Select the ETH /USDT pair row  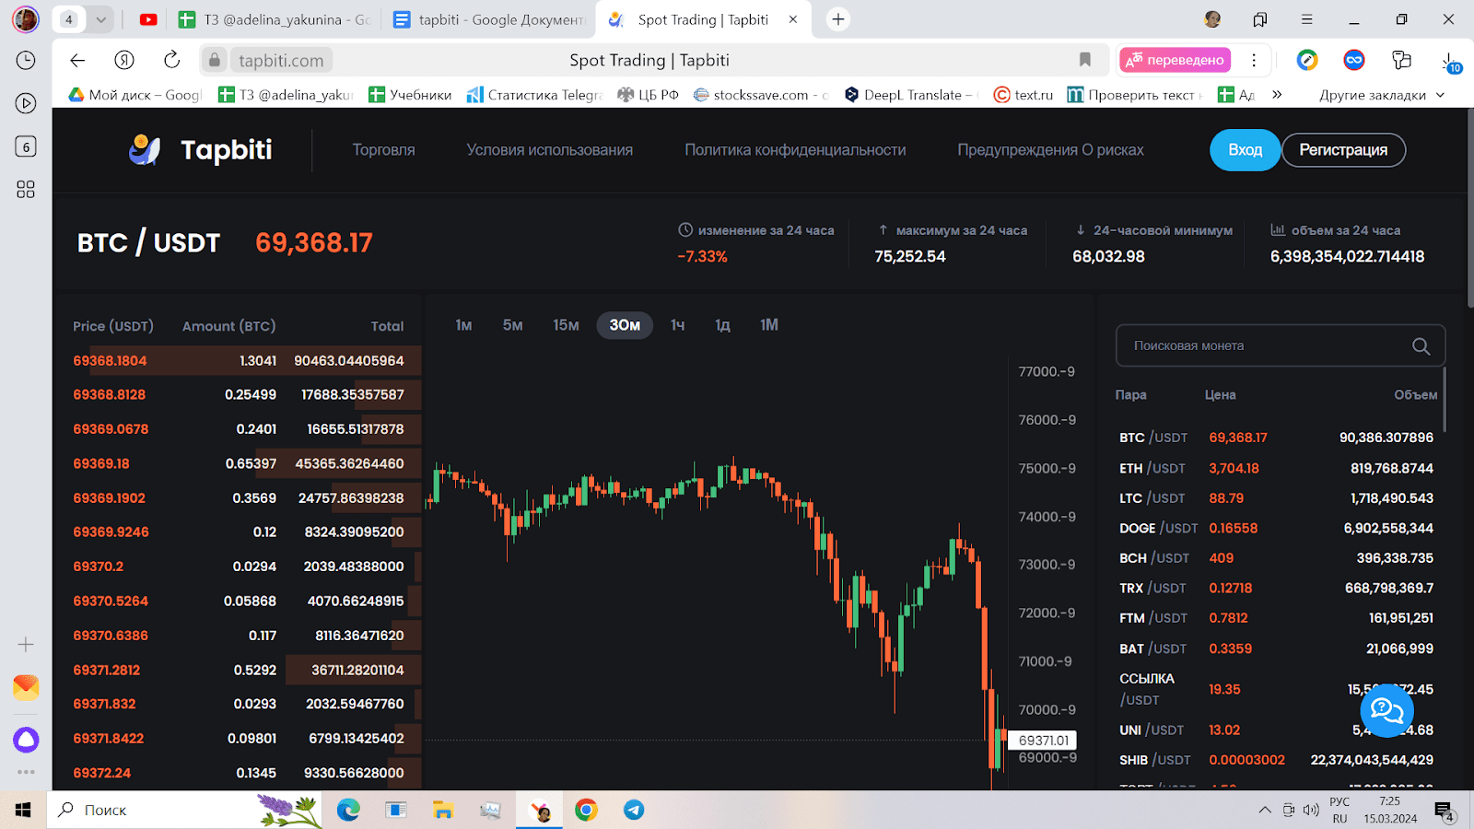point(1276,468)
